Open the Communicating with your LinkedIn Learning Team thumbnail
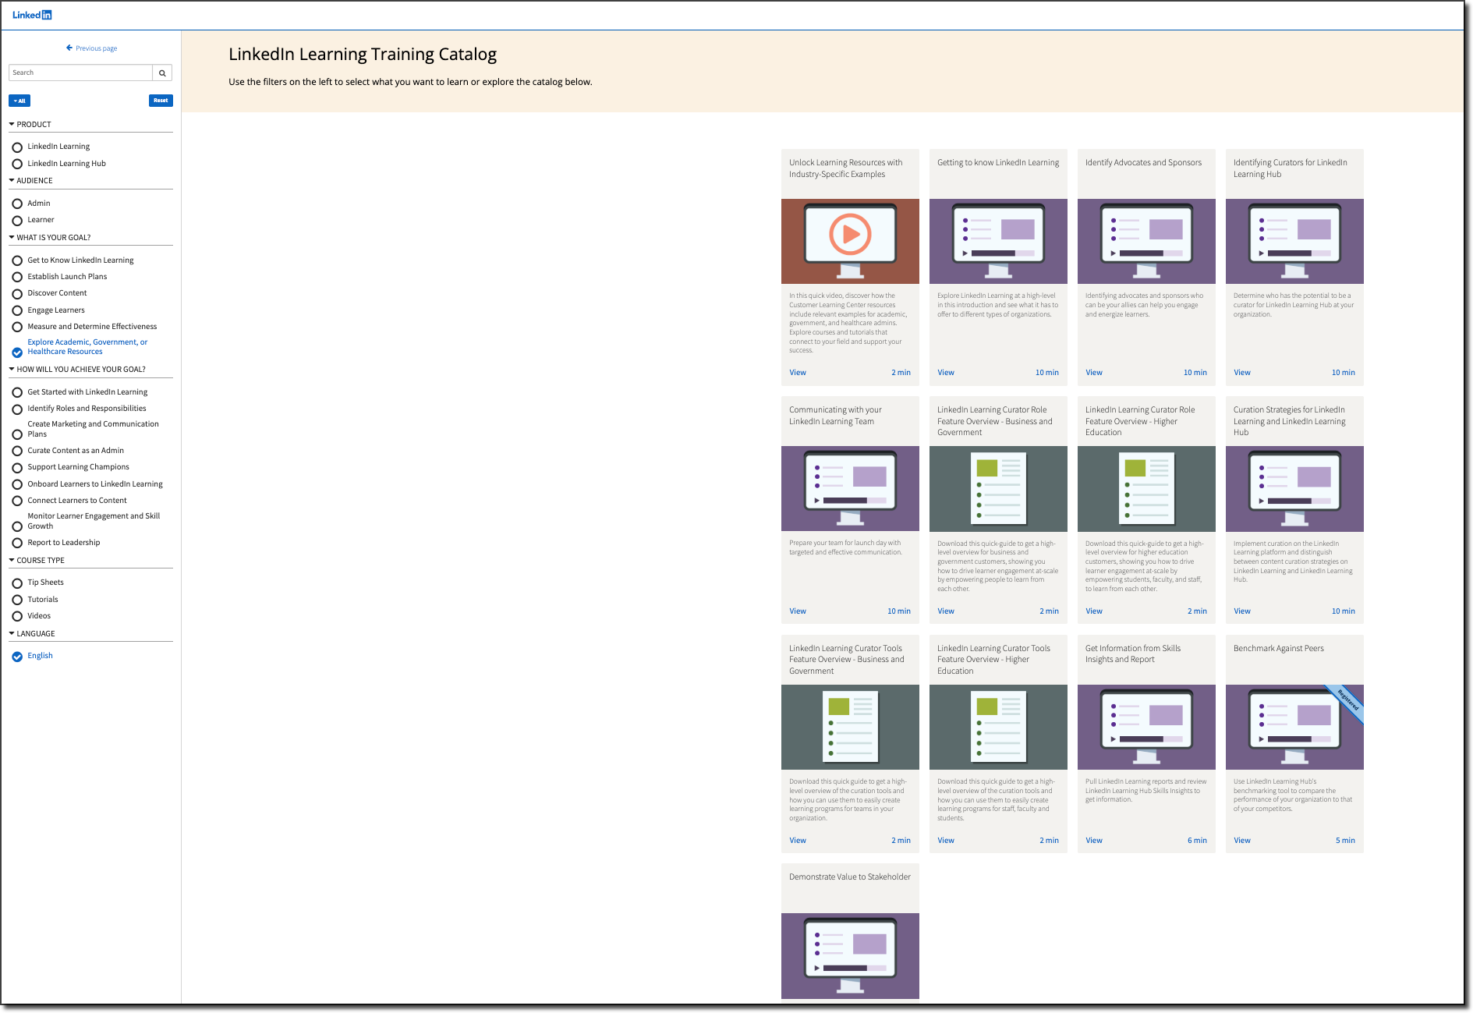Viewport: 1473px width, 1013px height. coord(850,488)
